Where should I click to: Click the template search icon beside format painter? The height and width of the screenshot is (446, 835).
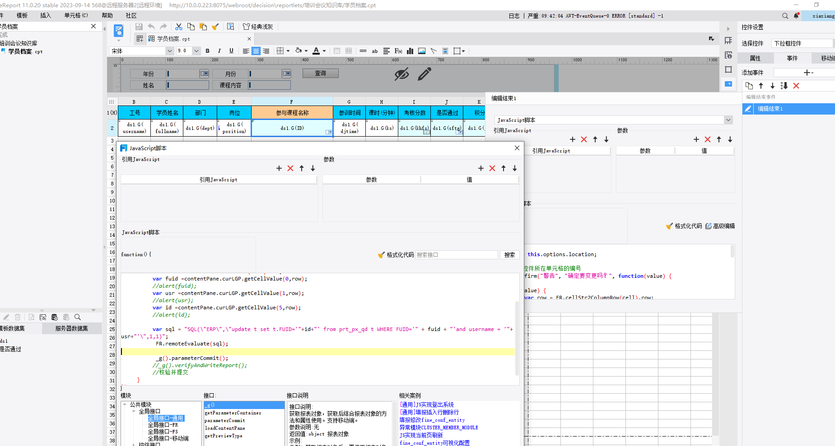pos(231,27)
